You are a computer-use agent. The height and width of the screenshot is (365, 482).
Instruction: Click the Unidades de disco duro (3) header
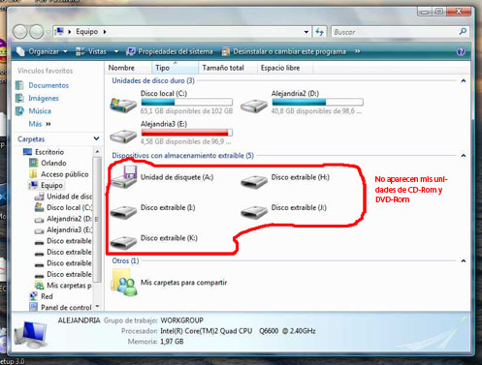coord(153,80)
